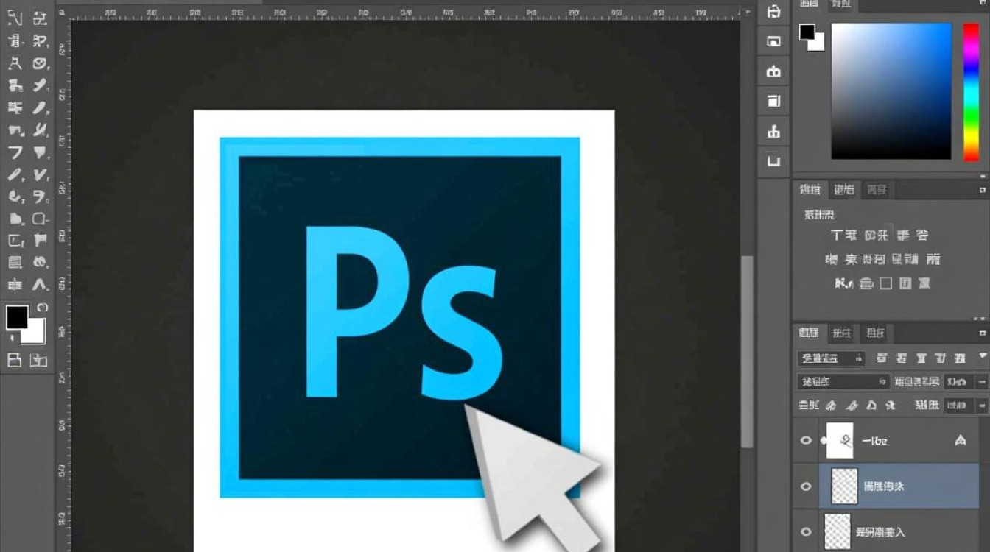Screen dimensions: 990x552
Task: Click the second lock icon in the Layers lock row
Action: point(852,406)
